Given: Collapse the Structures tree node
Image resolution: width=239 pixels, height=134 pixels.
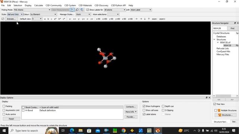Looking at the screenshot, I should click(214, 39).
